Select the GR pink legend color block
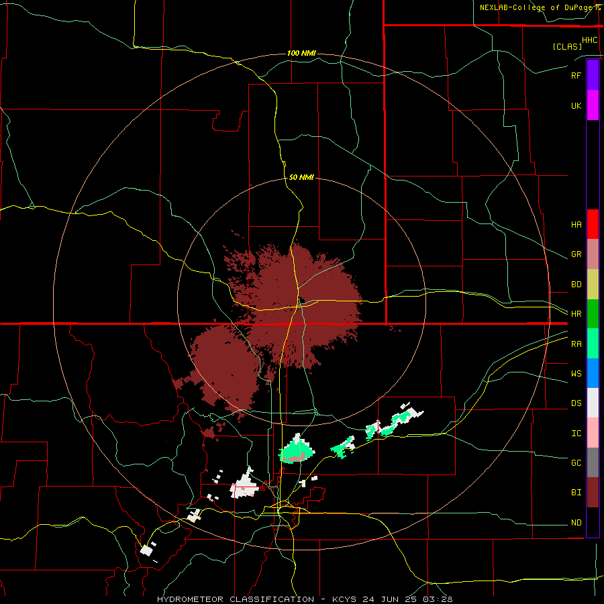604x604 pixels. [593, 254]
